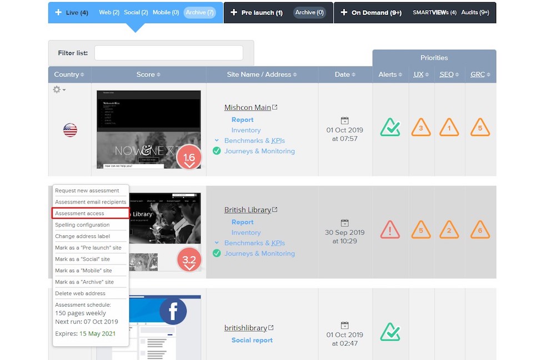Open the Audits (9+) tab

[x=475, y=13]
